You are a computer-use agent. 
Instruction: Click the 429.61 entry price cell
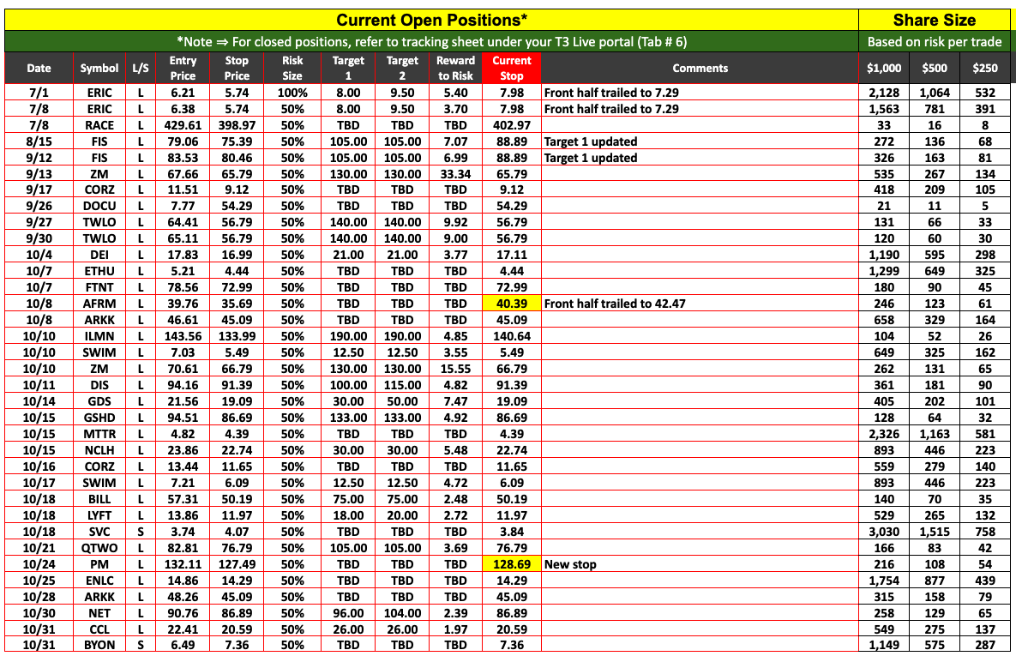pos(183,125)
